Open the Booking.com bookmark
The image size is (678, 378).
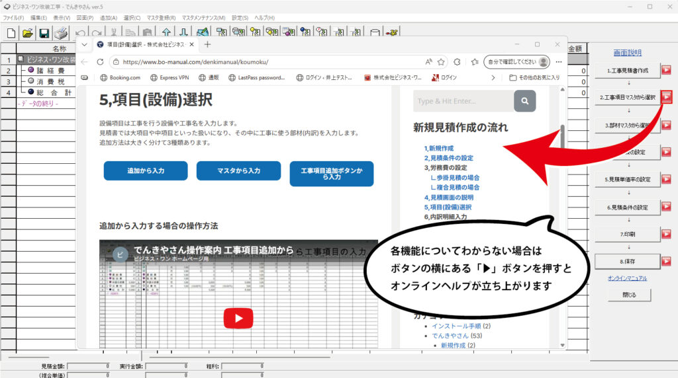tap(120, 78)
